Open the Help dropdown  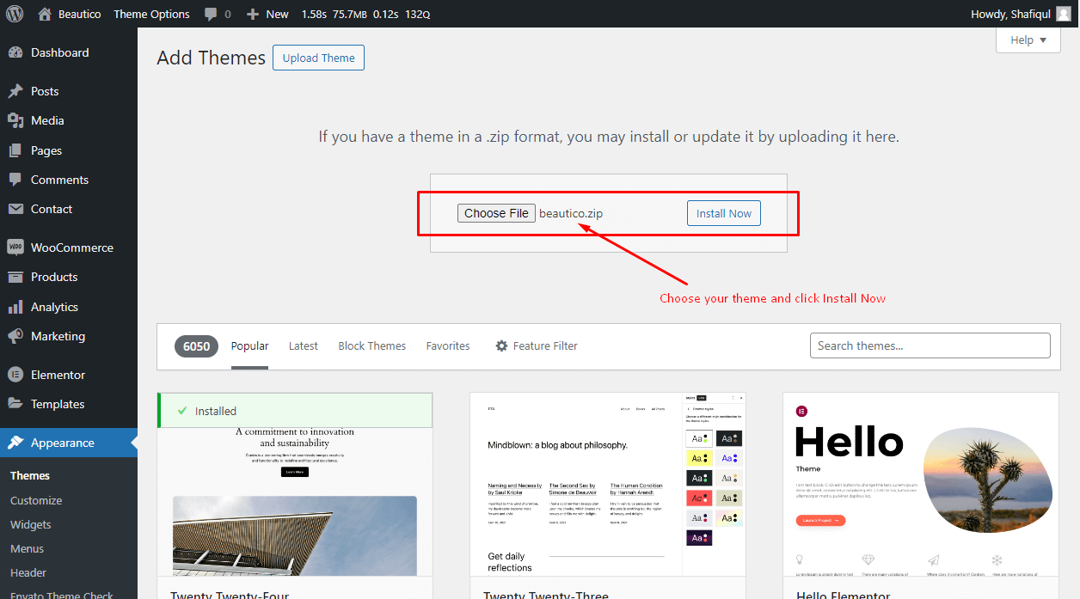[x=1028, y=40]
